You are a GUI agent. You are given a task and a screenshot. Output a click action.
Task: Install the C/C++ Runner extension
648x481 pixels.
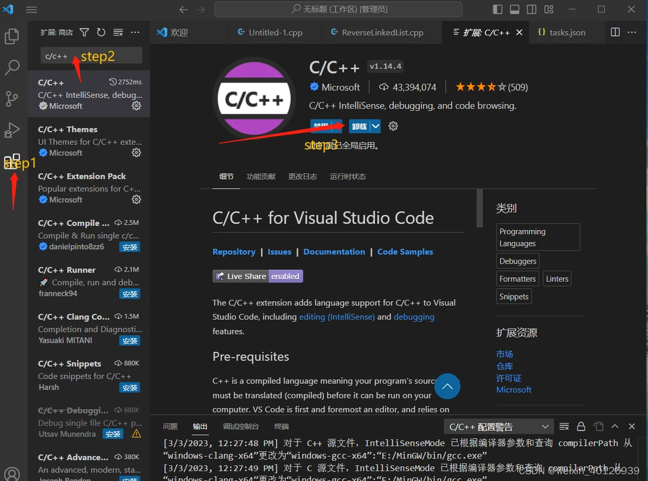point(130,294)
